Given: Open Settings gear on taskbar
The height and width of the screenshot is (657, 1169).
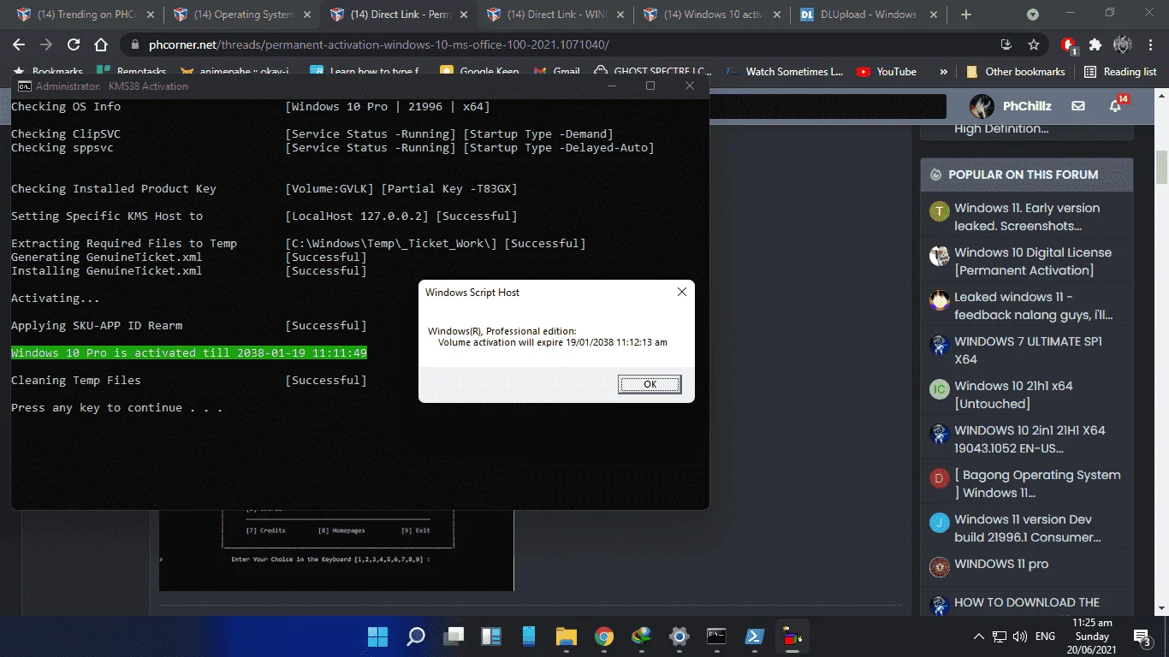Looking at the screenshot, I should coord(679,636).
